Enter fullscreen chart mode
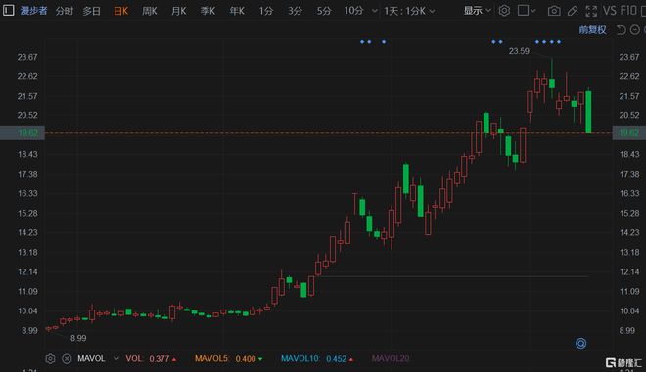The height and width of the screenshot is (372, 646). 591,11
